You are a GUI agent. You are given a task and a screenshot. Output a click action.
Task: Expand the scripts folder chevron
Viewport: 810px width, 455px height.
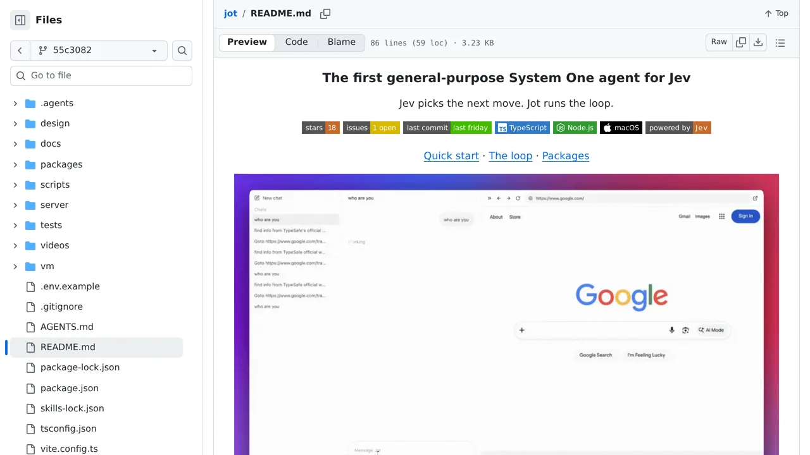click(15, 185)
